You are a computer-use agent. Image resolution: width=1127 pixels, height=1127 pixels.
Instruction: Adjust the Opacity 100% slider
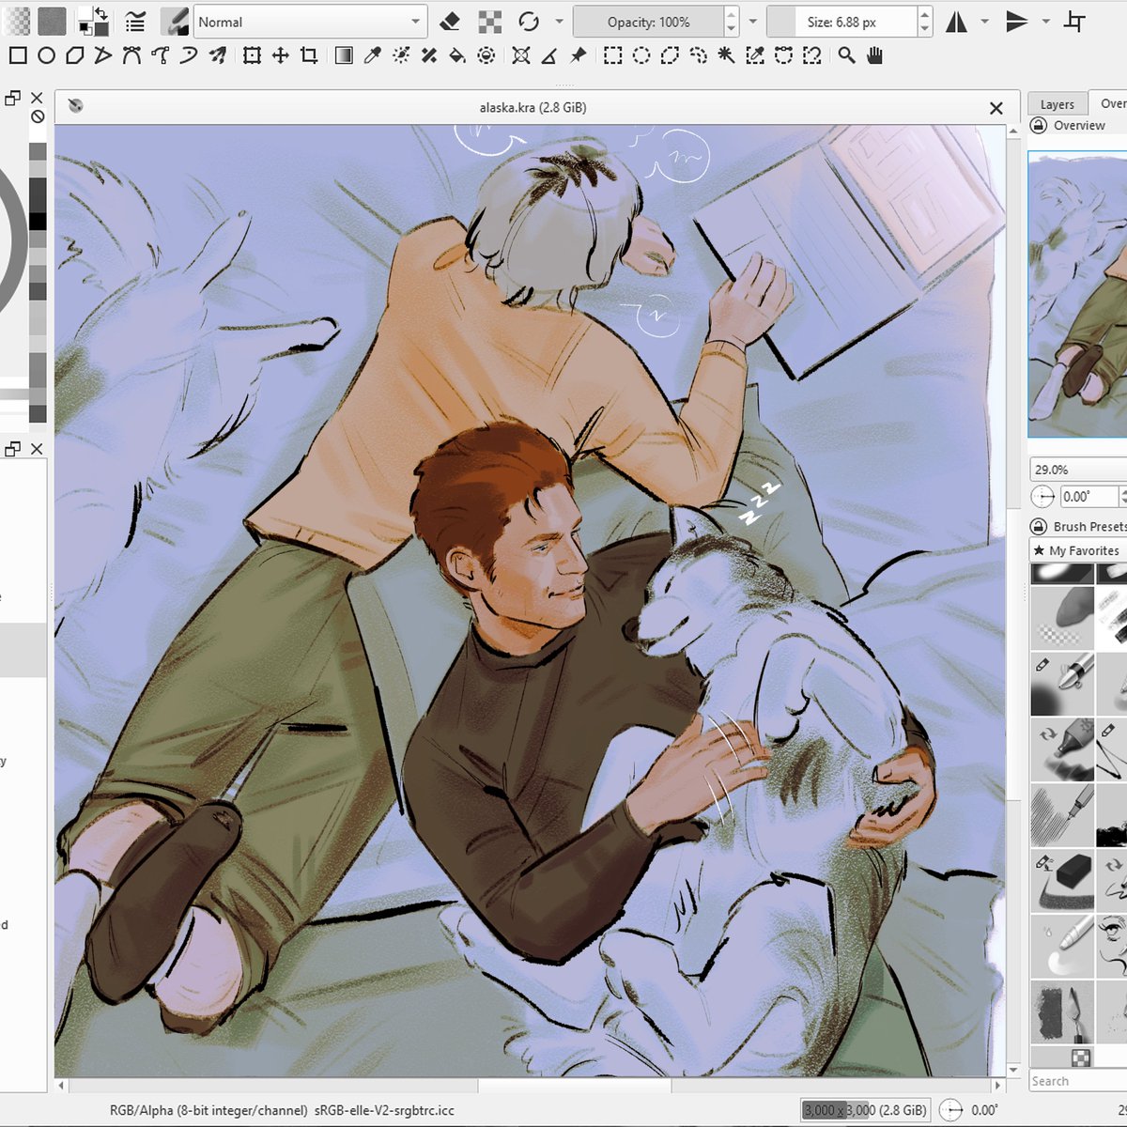(648, 22)
